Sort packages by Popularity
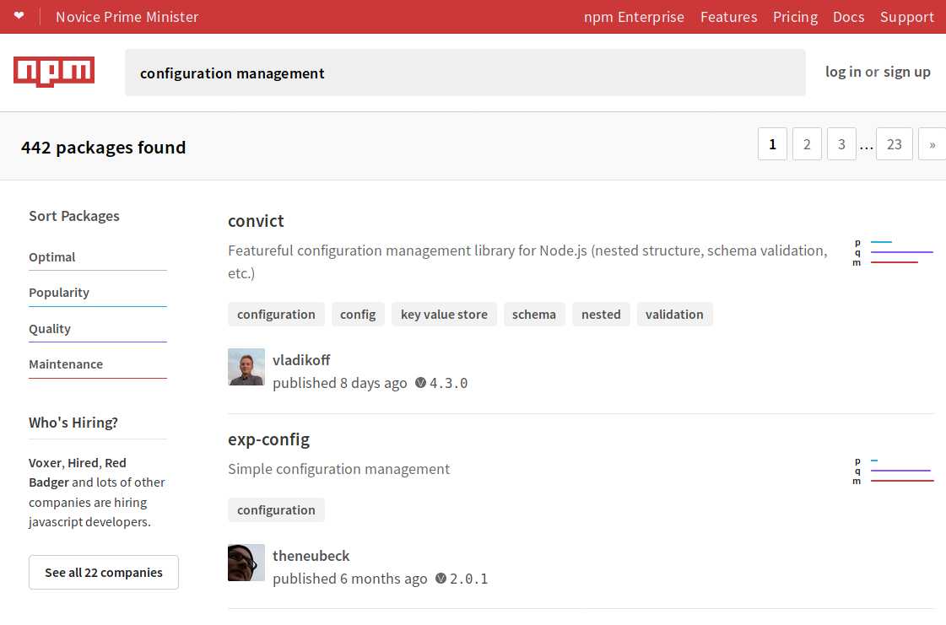 (x=98, y=294)
